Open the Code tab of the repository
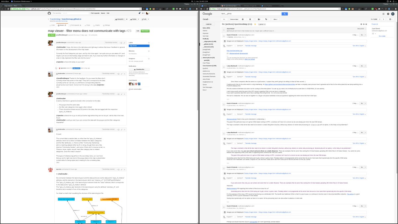 pos(52,25)
